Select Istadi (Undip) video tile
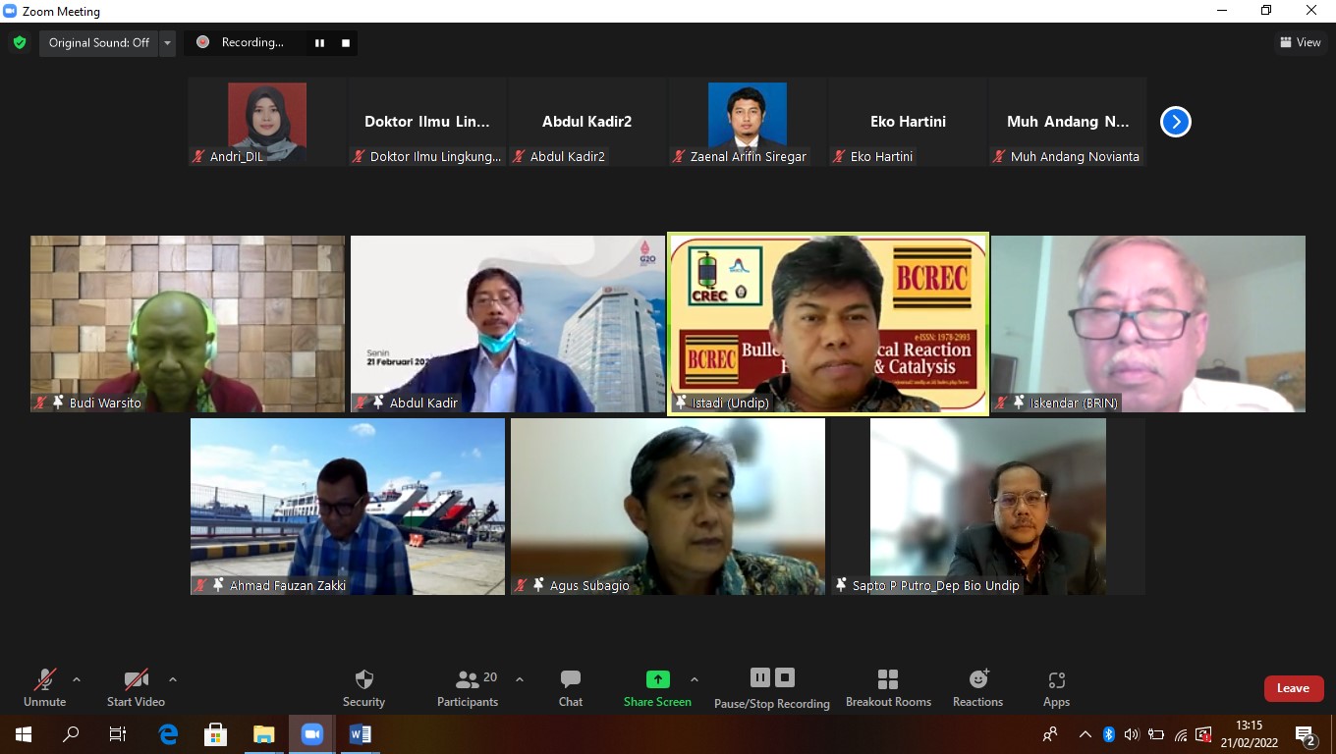 click(x=827, y=324)
